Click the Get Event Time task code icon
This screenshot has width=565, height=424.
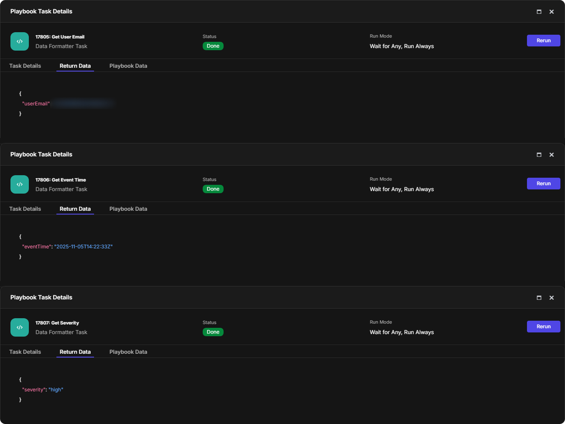(x=20, y=184)
